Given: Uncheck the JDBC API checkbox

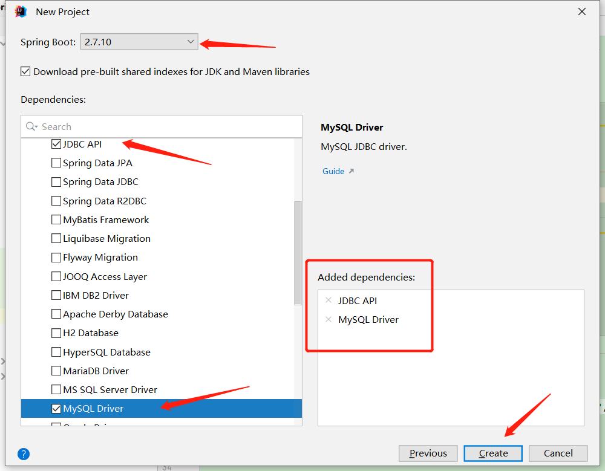Looking at the screenshot, I should click(56, 144).
